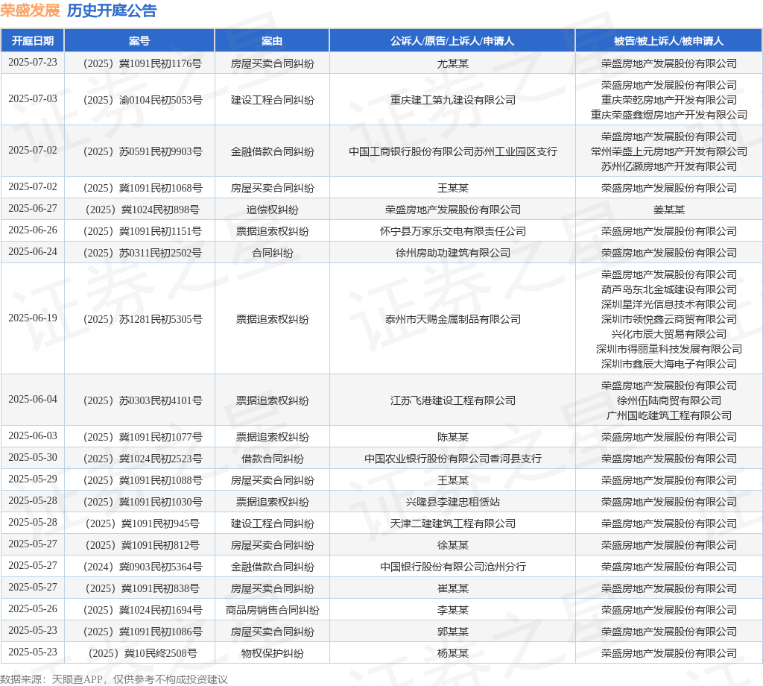Click plaintiff 泰州市天赐金属制品有限公司

click(452, 319)
